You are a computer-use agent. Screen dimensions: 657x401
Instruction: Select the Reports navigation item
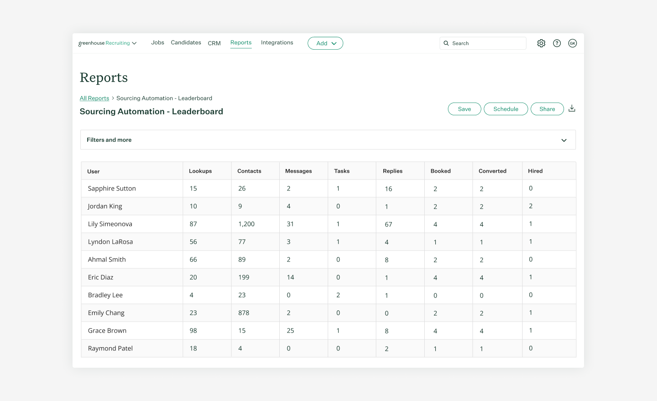(x=241, y=42)
